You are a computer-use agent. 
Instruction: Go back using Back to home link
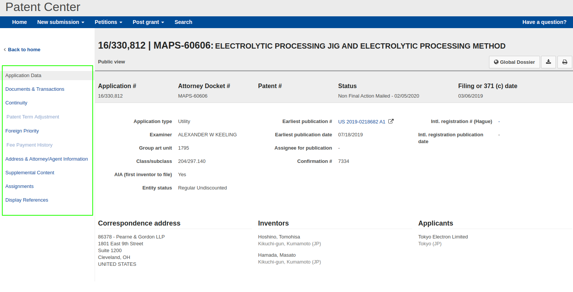pos(24,49)
